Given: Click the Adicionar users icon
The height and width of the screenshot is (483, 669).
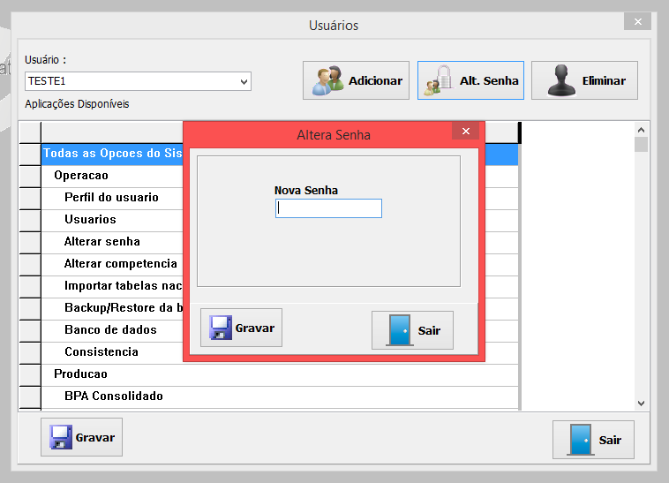Looking at the screenshot, I should point(329,80).
